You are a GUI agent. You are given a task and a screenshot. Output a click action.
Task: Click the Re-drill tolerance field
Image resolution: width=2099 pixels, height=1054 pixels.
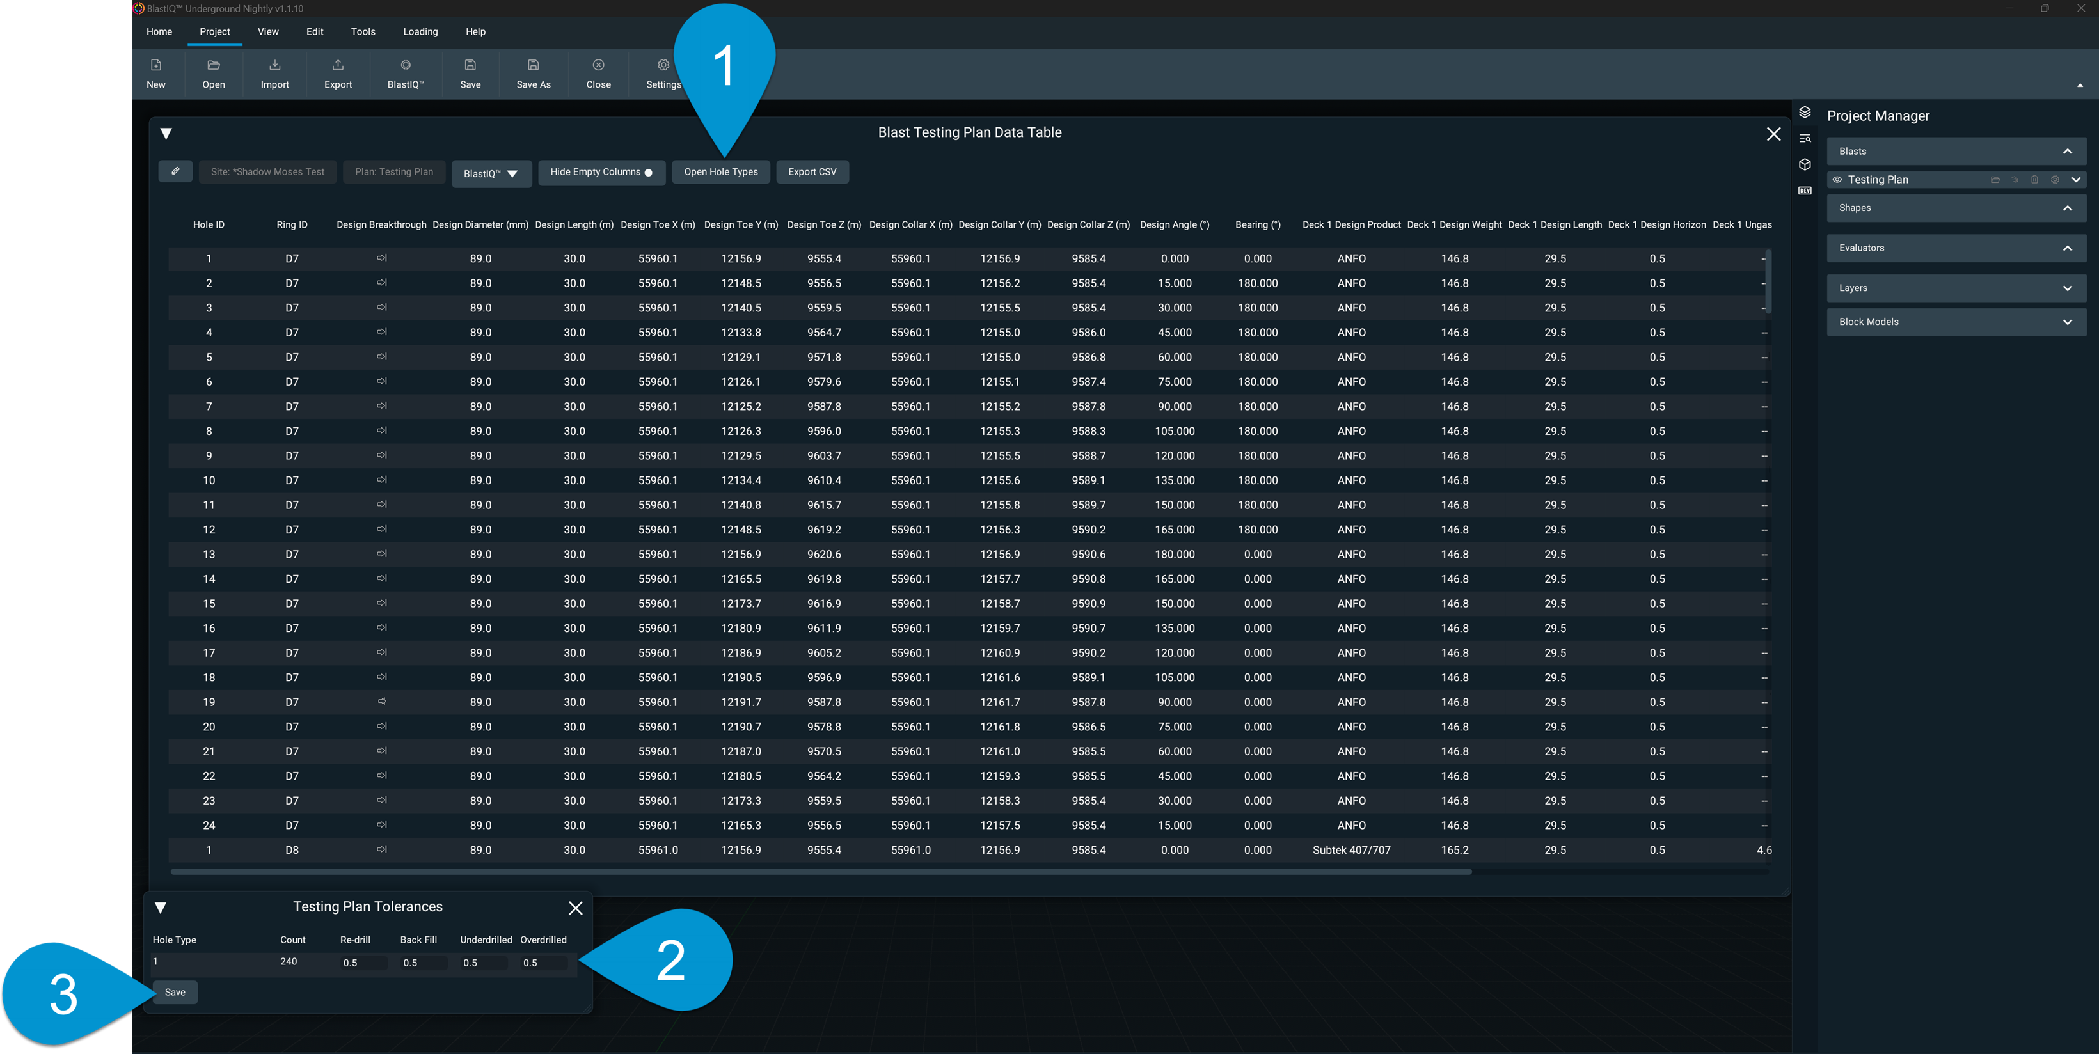363,963
